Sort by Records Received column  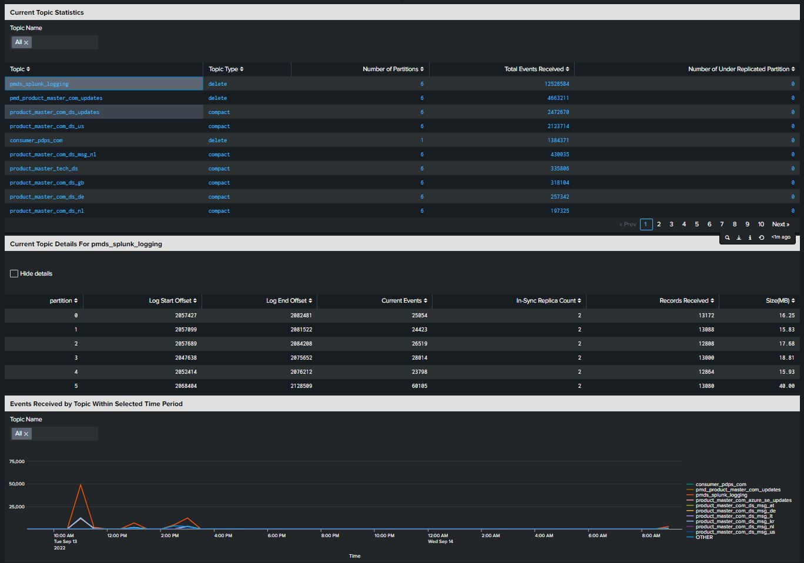point(686,300)
